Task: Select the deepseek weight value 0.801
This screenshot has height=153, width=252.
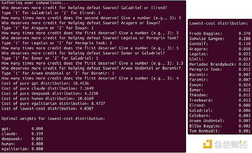Action: [x=37, y=139]
